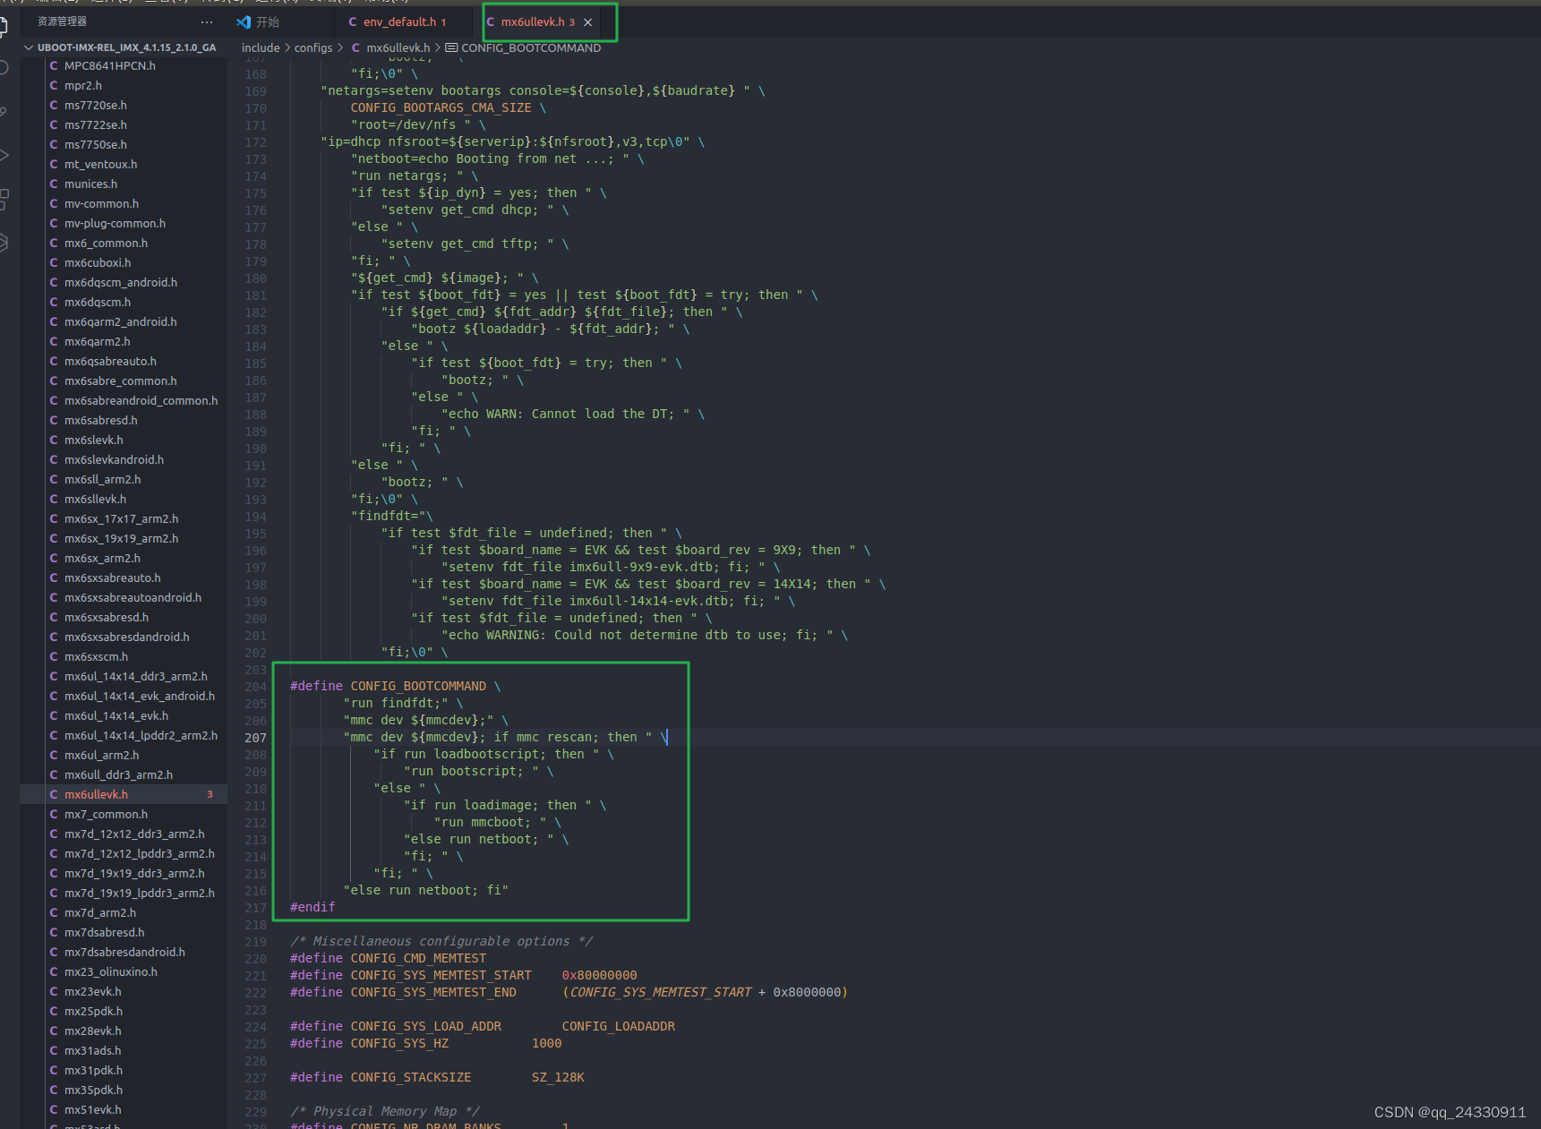Image resolution: width=1541 pixels, height=1129 pixels.
Task: Select mx6ul_14x14_evk.h in the file tree
Action: click(x=117, y=715)
